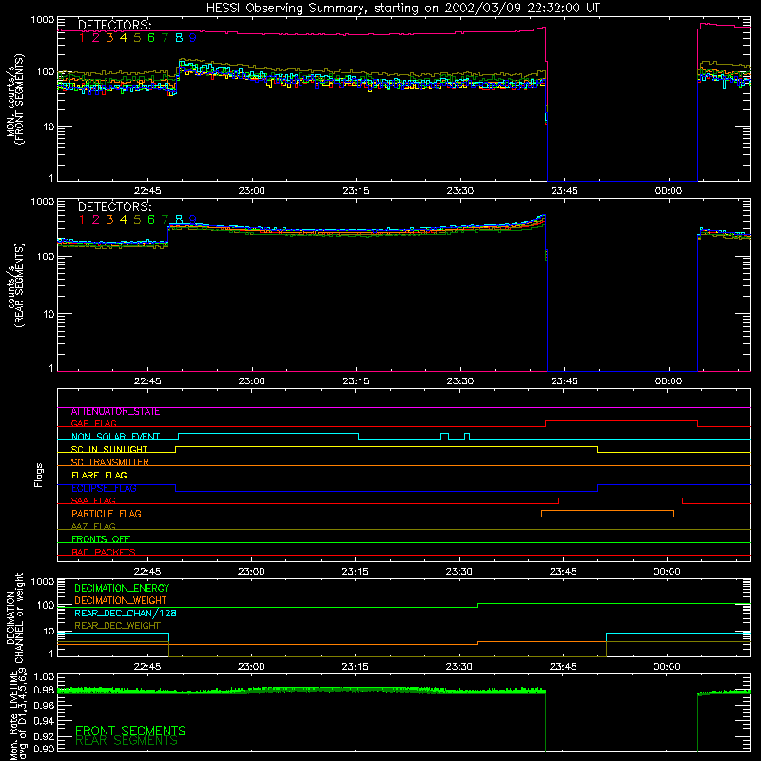Screen dimensions: 761x761
Task: Click the REAR_DEC_CHAN/128 legend entry
Action: (126, 614)
